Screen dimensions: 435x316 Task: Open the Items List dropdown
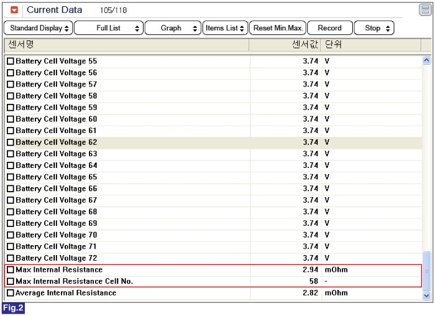[x=225, y=28]
